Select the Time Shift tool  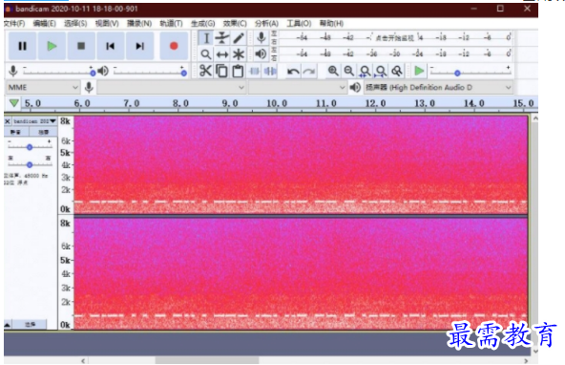coord(222,54)
